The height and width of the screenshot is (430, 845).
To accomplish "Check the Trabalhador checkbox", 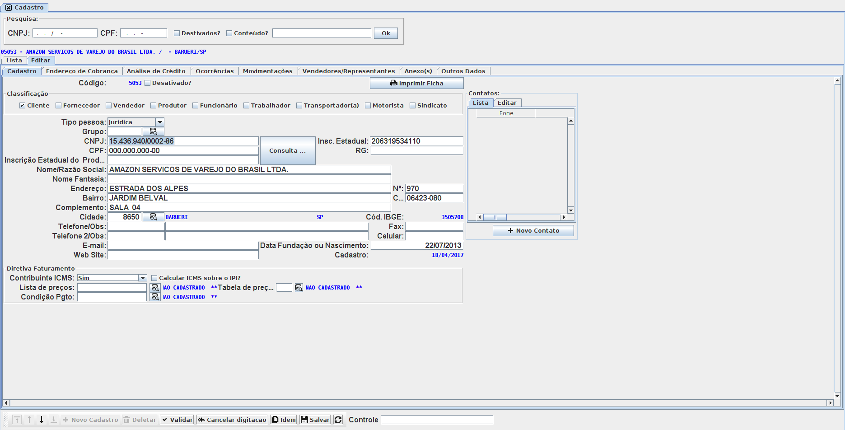I will point(247,106).
